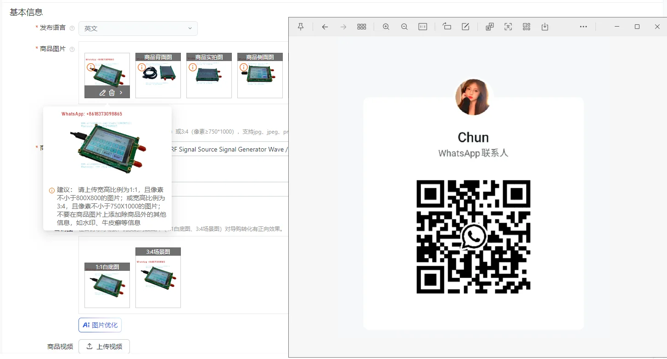This screenshot has height=359, width=667.
Task: Zoom in on the QR code image
Action: (386, 27)
